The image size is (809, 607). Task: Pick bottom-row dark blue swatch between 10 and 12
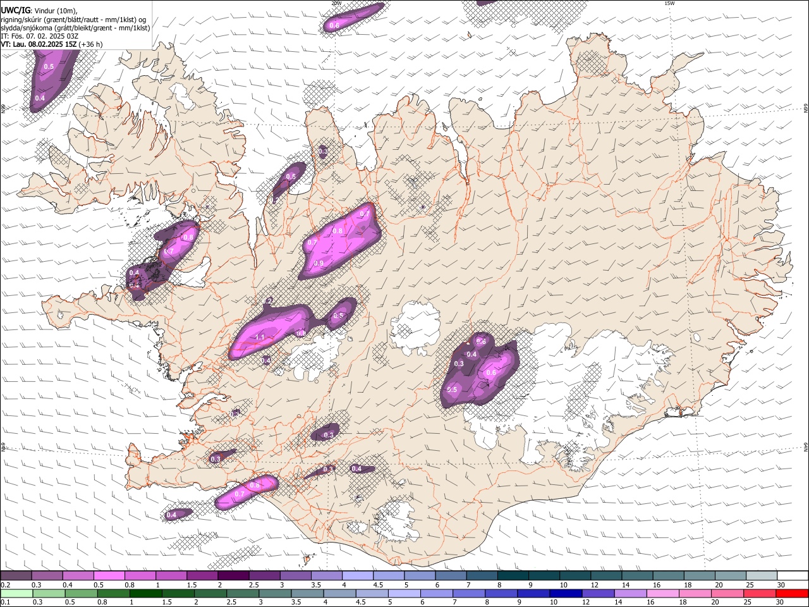tap(566, 593)
